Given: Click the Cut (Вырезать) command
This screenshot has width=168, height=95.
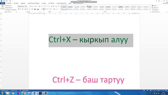Looking at the screenshot, I should tap(8, 6).
